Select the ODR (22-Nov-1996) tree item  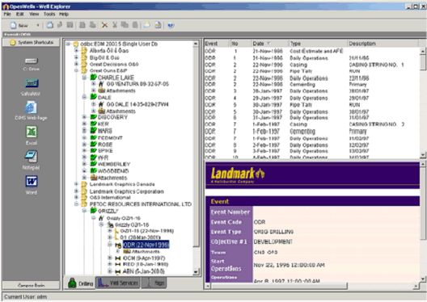pos(146,245)
